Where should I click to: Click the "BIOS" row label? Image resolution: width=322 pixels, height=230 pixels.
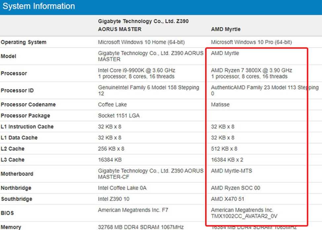click(7, 213)
